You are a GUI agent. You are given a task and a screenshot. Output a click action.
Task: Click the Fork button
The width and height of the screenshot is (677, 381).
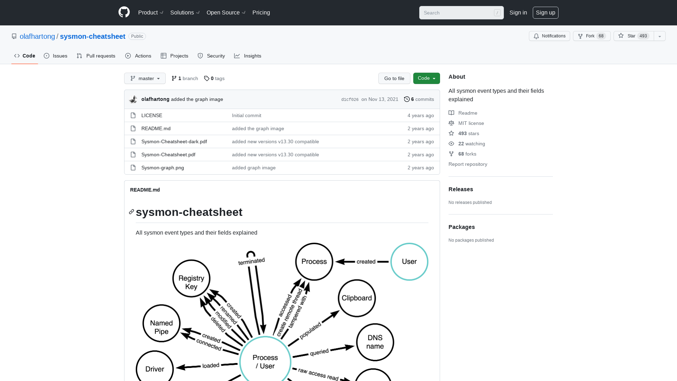point(592,36)
